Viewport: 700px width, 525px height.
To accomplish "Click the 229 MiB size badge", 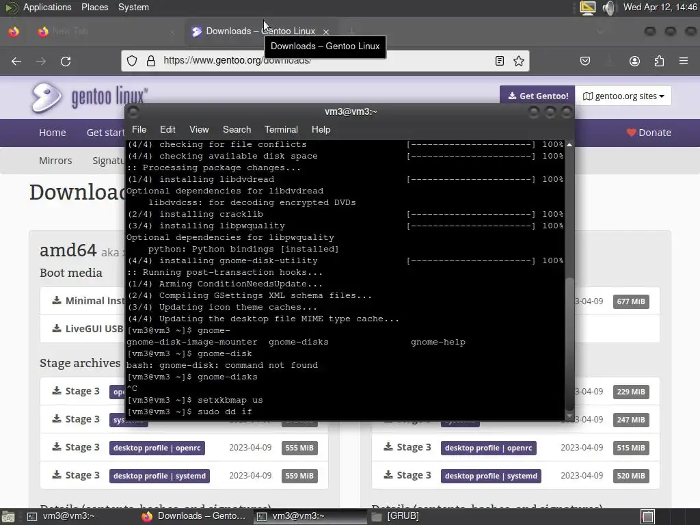I will tap(631, 392).
